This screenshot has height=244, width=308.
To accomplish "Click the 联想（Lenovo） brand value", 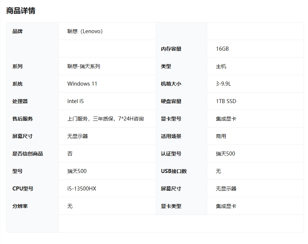I will pos(85,31).
